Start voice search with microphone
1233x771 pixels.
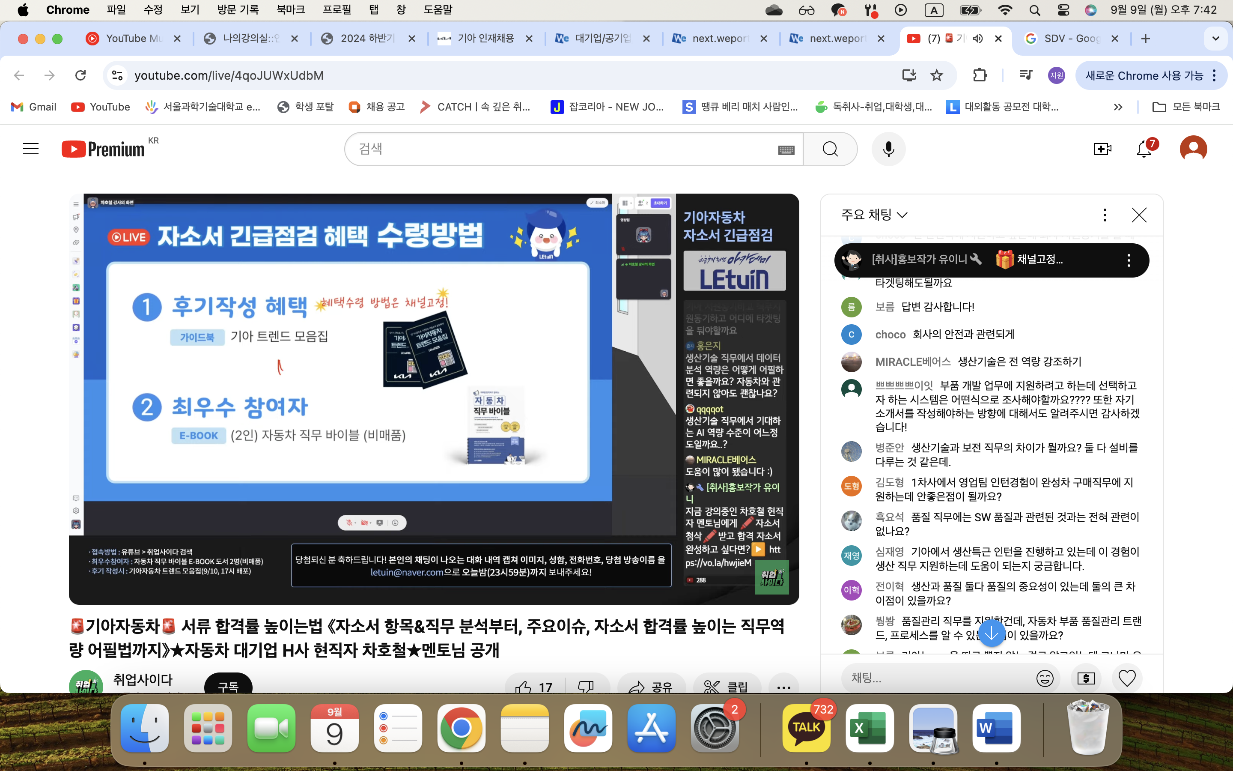tap(888, 149)
